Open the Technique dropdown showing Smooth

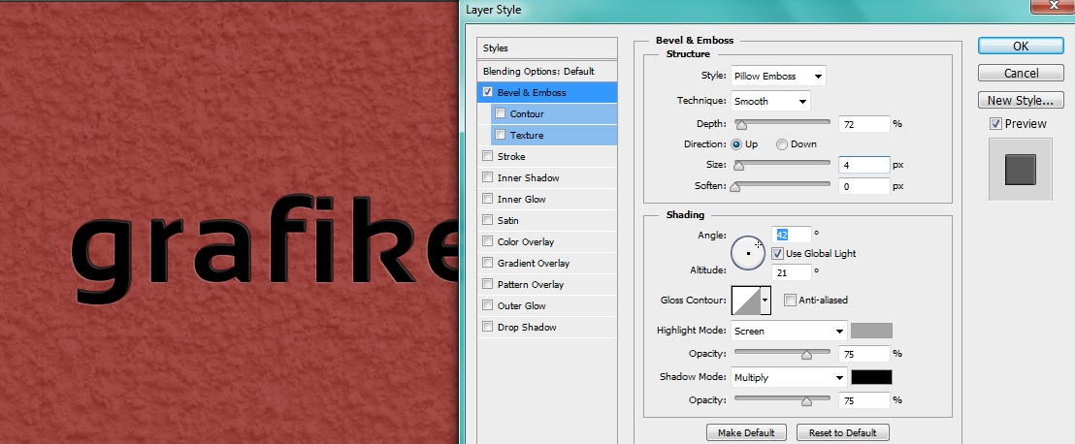coord(770,101)
